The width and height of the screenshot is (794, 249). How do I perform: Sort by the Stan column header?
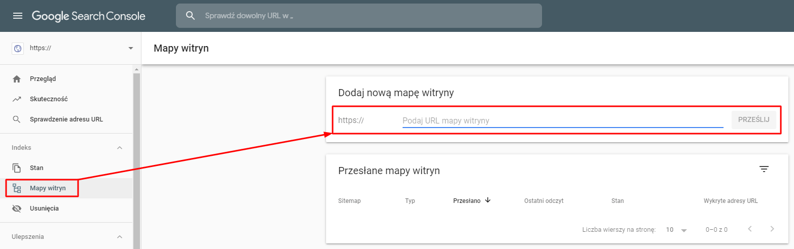[618, 201]
